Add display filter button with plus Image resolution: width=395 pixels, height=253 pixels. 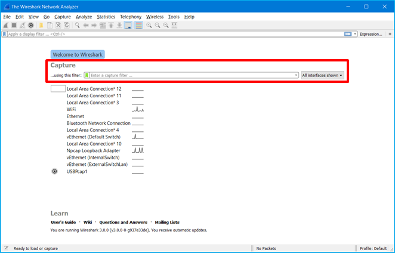[x=390, y=34]
